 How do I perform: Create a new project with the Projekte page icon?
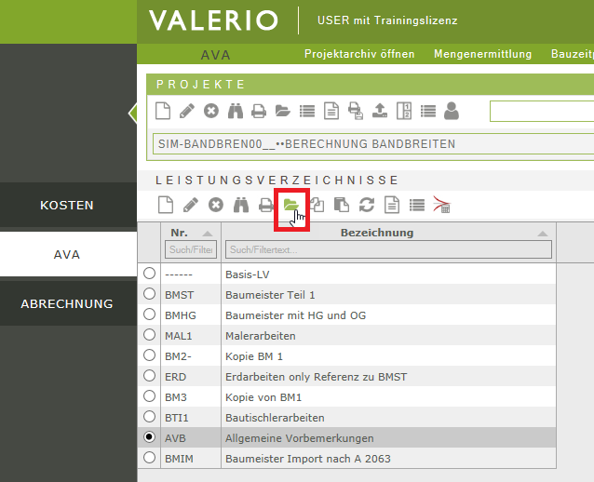tap(163, 112)
